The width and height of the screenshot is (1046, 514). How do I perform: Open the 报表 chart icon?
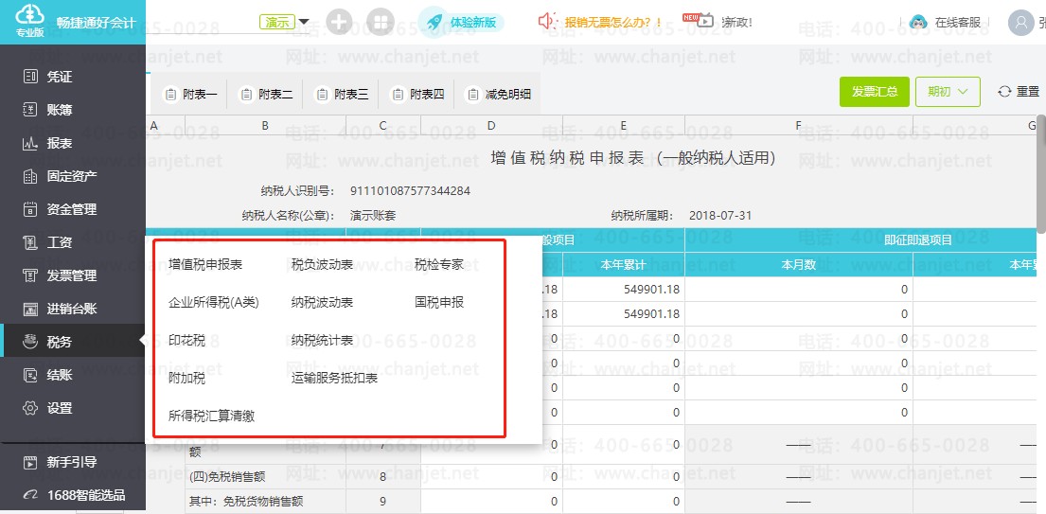tap(30, 143)
